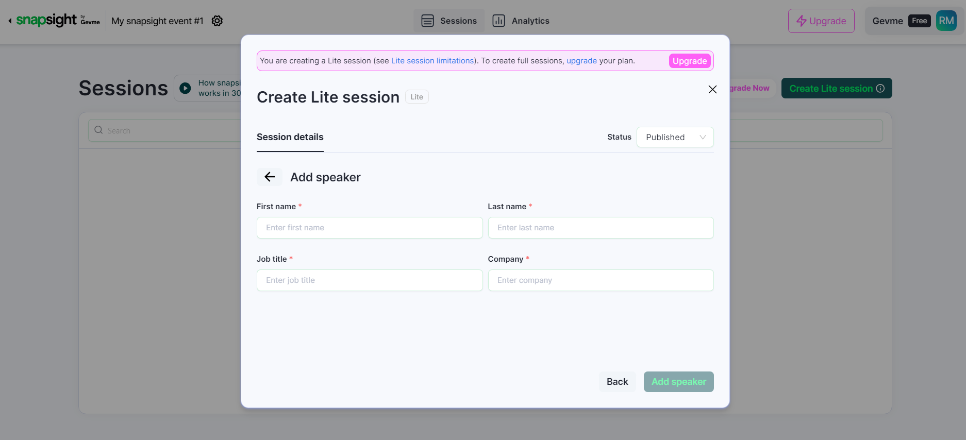
Task: Click the upgrade your plan link
Action: click(x=581, y=61)
